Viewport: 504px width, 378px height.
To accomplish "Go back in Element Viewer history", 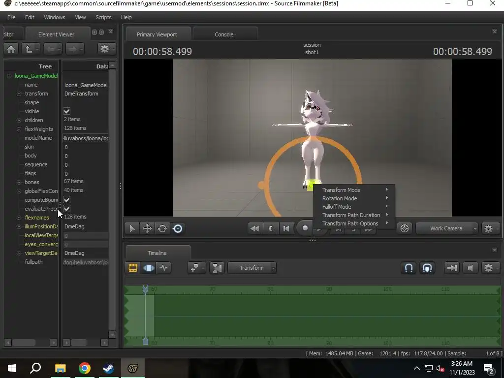I will (53, 49).
